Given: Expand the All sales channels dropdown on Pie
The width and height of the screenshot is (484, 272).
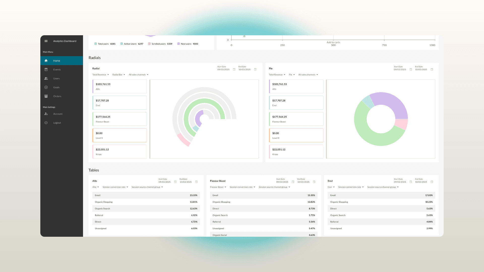Looking at the screenshot, I should 308,75.
